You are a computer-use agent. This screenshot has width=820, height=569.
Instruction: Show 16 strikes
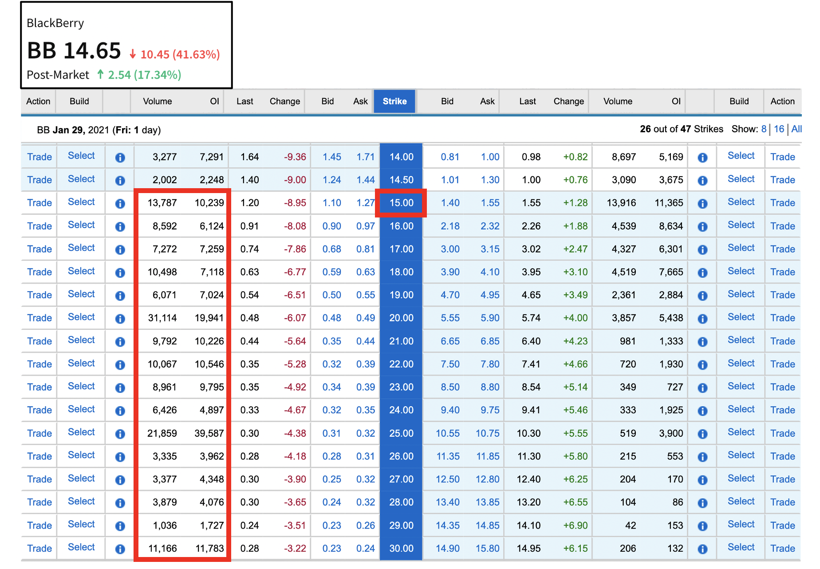tap(779, 129)
